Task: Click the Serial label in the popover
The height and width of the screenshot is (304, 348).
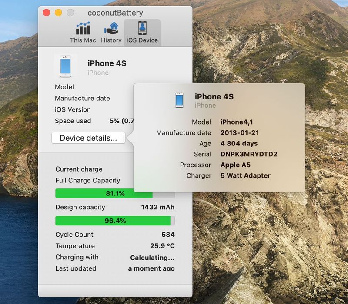Action: coord(202,154)
